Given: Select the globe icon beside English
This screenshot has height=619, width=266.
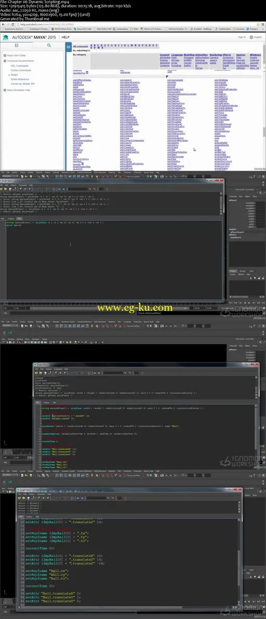Looking at the screenshot, I should click(250, 37).
